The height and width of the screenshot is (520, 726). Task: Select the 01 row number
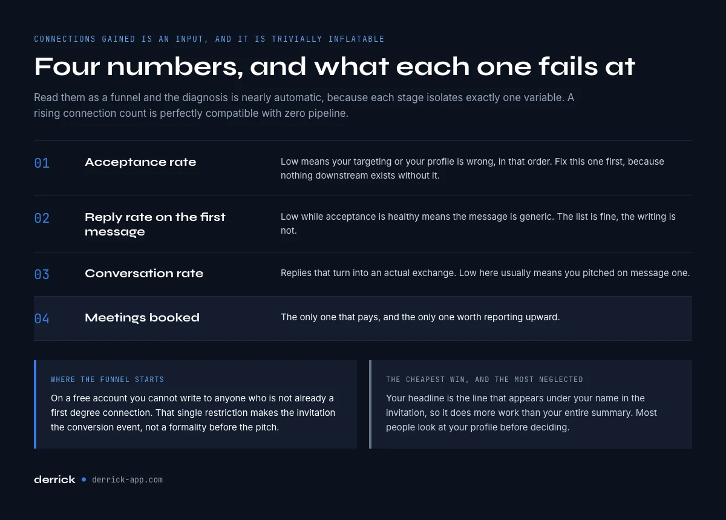(x=42, y=163)
